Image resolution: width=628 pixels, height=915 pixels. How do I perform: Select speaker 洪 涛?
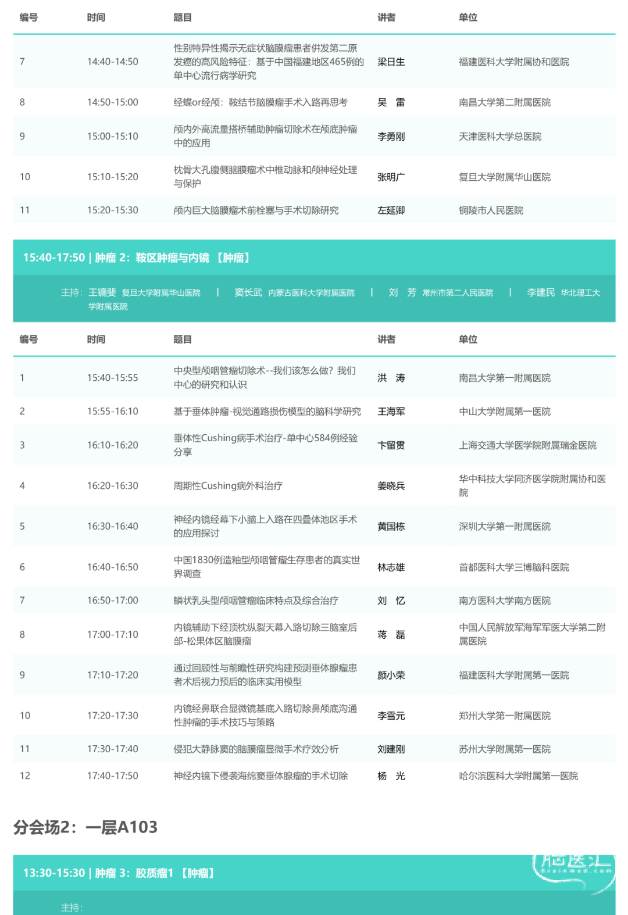[391, 378]
